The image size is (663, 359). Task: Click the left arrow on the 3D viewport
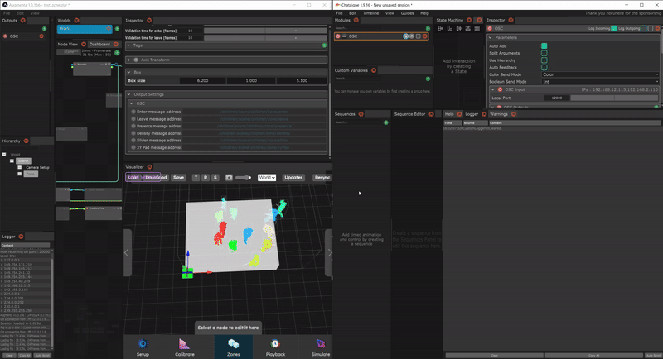128,252
